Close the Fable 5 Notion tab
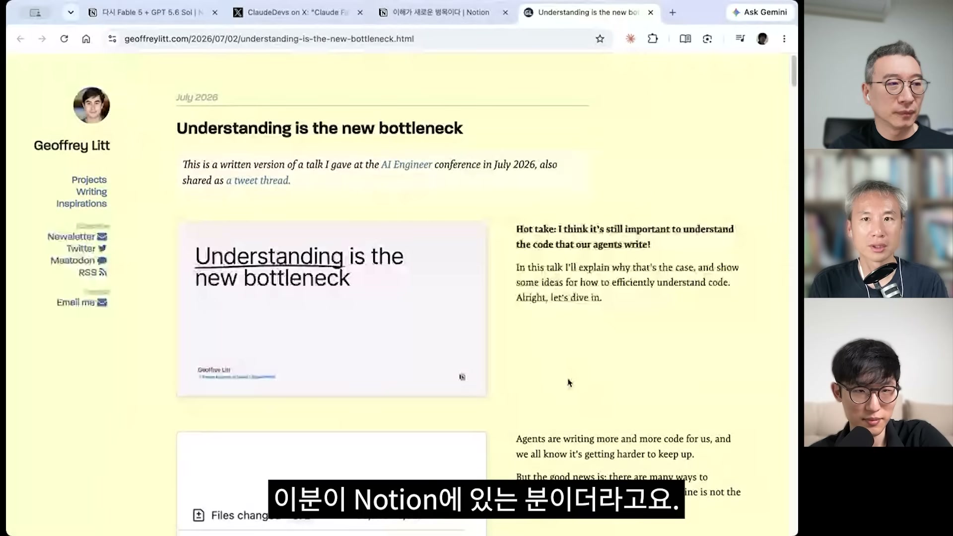This screenshot has width=953, height=536. [x=215, y=12]
